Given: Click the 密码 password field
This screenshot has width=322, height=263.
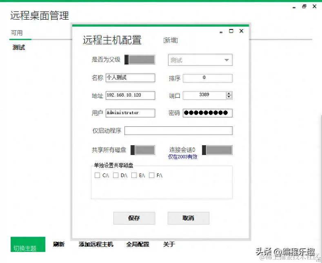Looking at the screenshot, I should coord(208,113).
